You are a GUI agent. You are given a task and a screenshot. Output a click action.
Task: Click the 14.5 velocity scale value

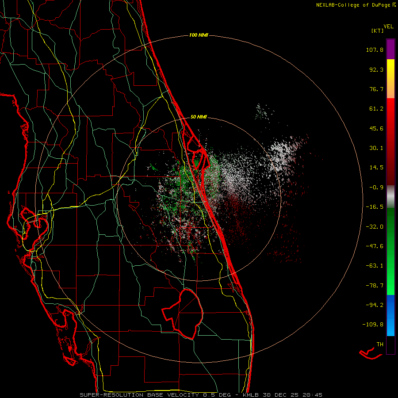376,168
